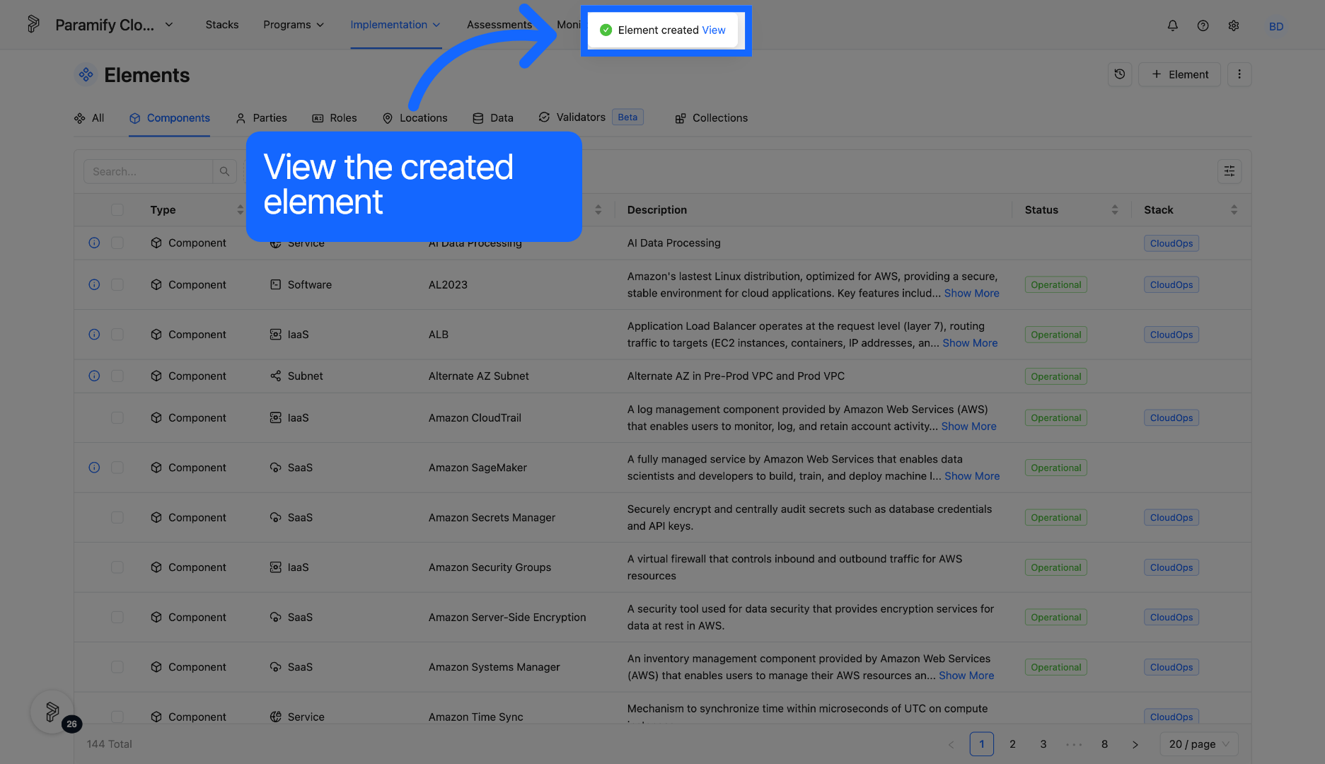Click the Search... input field
Image resolution: width=1325 pixels, height=764 pixels.
click(x=149, y=171)
